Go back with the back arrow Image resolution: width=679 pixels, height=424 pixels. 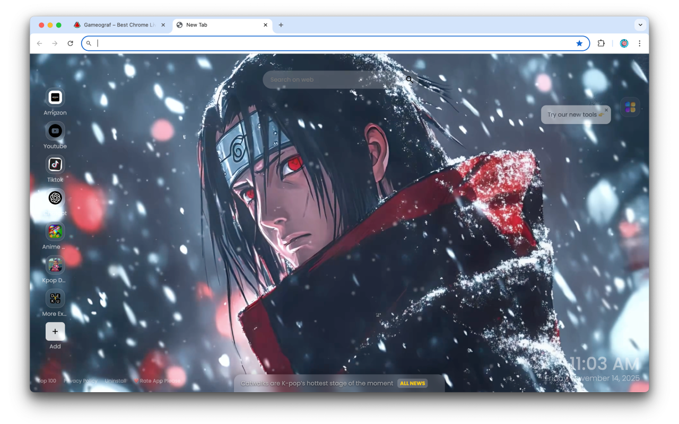[x=39, y=43]
